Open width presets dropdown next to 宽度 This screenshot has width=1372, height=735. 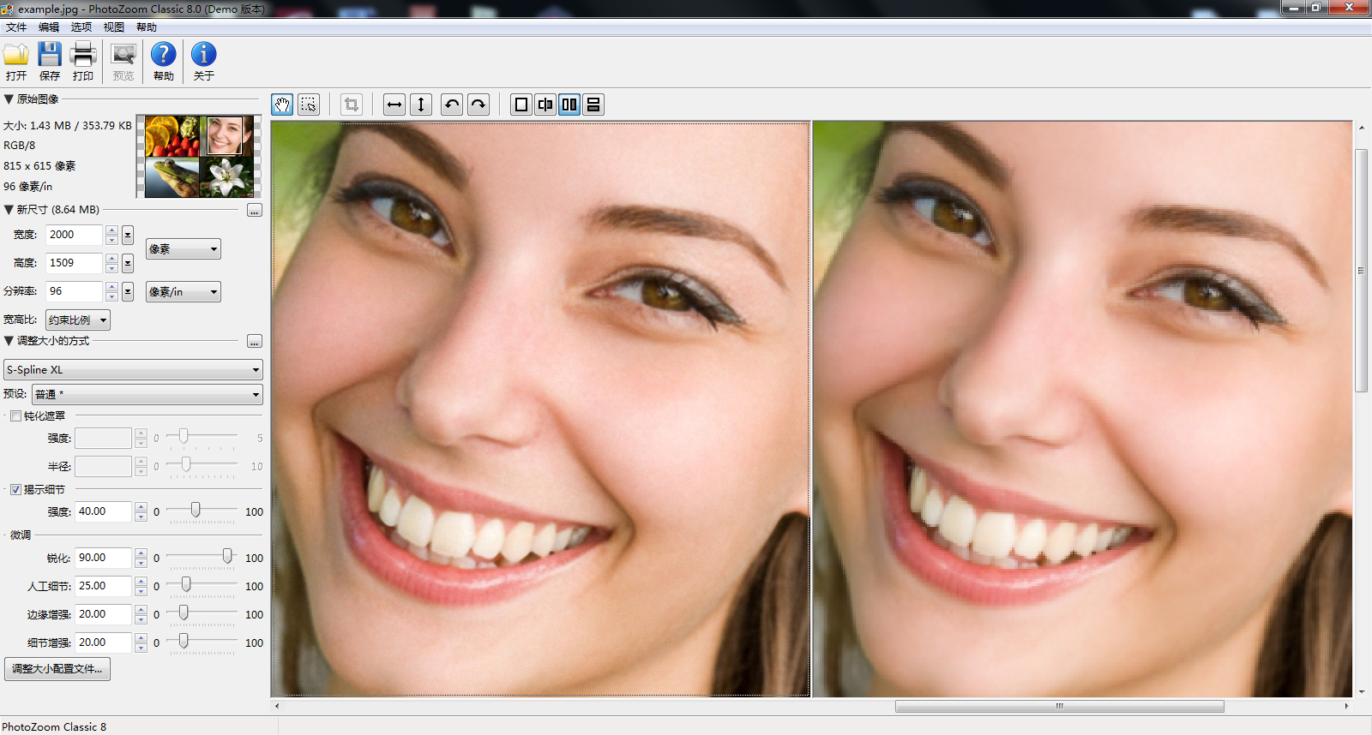point(128,235)
